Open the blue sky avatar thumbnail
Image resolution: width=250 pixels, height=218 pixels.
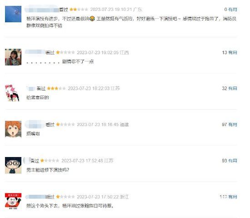pos(13,14)
